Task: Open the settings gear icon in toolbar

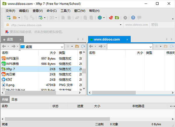Action: point(125,18)
